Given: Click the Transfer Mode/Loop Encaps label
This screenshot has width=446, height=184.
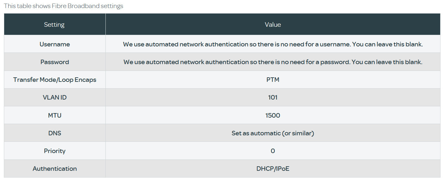Looking at the screenshot, I should click(55, 80).
